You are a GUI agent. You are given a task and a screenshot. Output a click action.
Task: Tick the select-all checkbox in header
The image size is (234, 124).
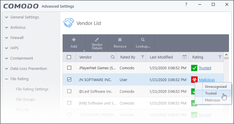coord(69,57)
